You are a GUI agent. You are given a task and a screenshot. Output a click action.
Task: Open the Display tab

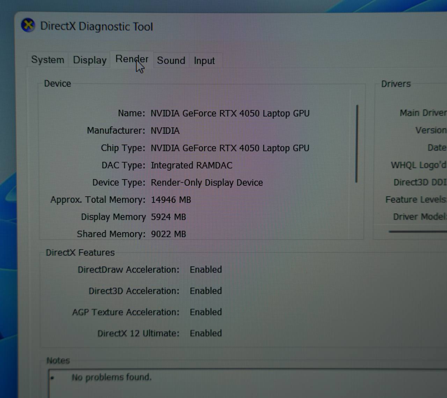[89, 60]
